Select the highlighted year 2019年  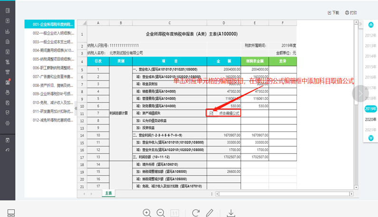pos(370,109)
